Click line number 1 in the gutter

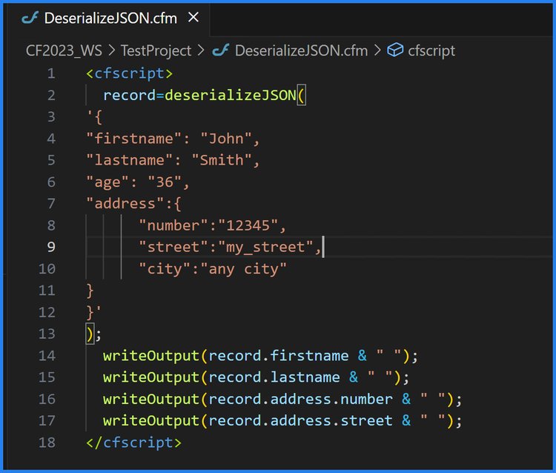50,73
